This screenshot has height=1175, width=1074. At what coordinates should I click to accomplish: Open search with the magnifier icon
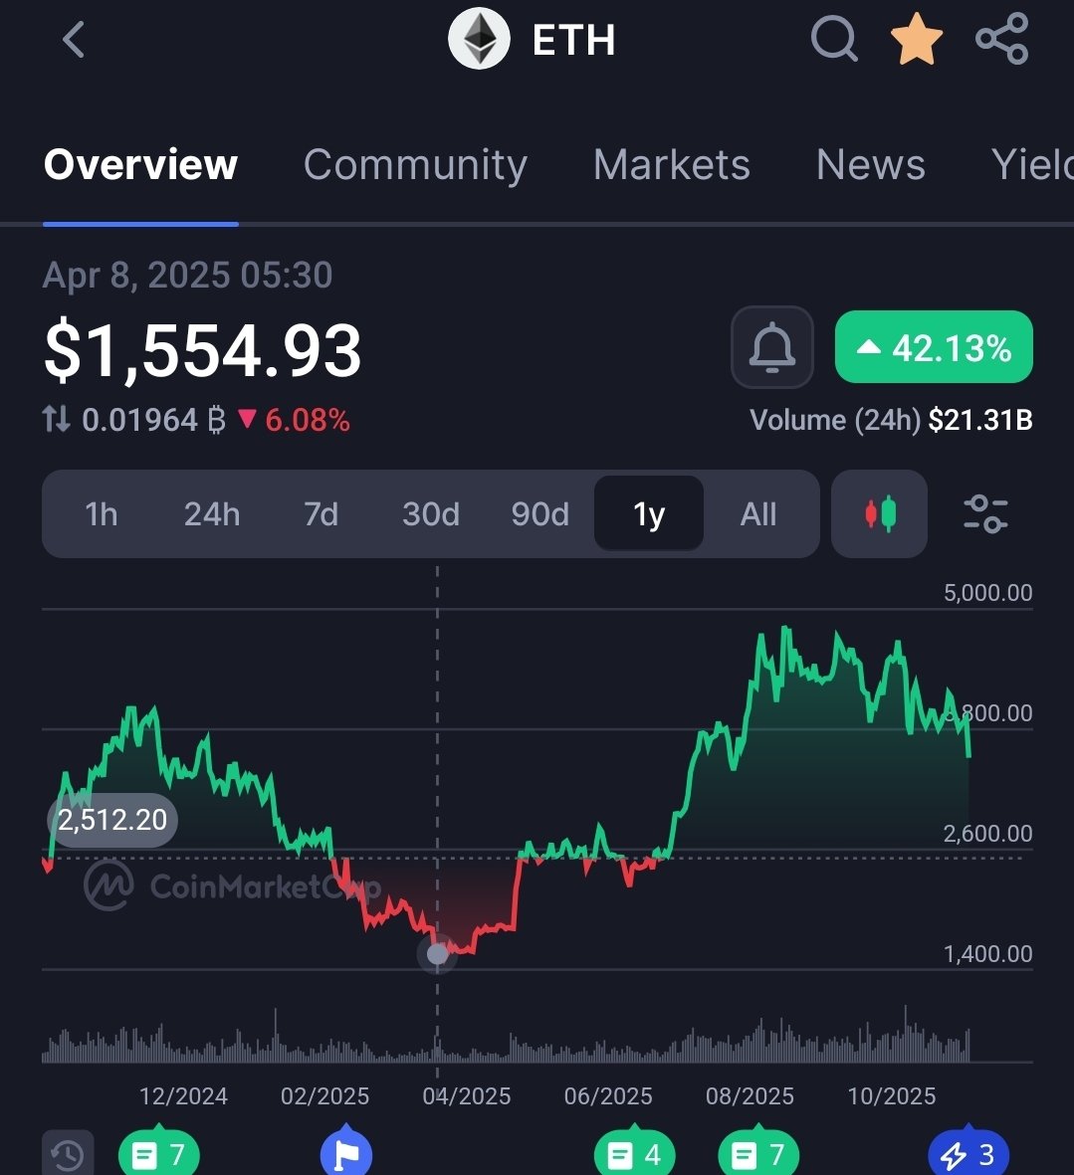pos(834,38)
